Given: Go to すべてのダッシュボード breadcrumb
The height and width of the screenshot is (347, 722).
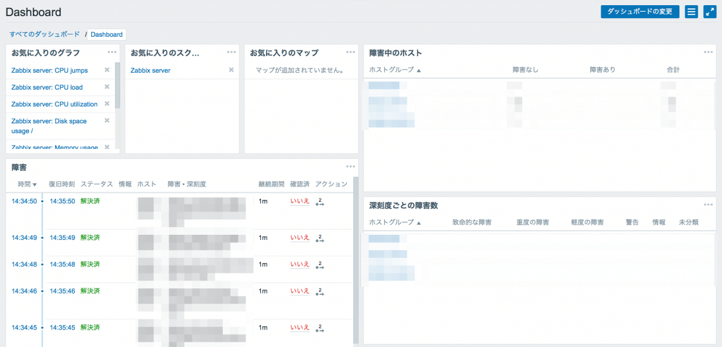Looking at the screenshot, I should click(45, 34).
